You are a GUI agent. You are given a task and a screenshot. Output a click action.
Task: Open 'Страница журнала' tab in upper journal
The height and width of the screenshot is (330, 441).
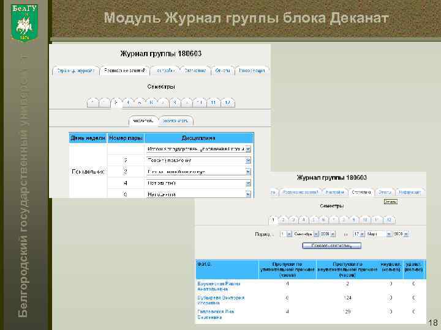click(76, 71)
